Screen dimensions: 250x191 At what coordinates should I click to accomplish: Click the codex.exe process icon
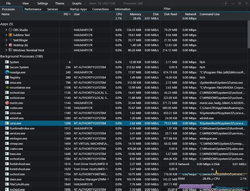[x=7, y=108]
